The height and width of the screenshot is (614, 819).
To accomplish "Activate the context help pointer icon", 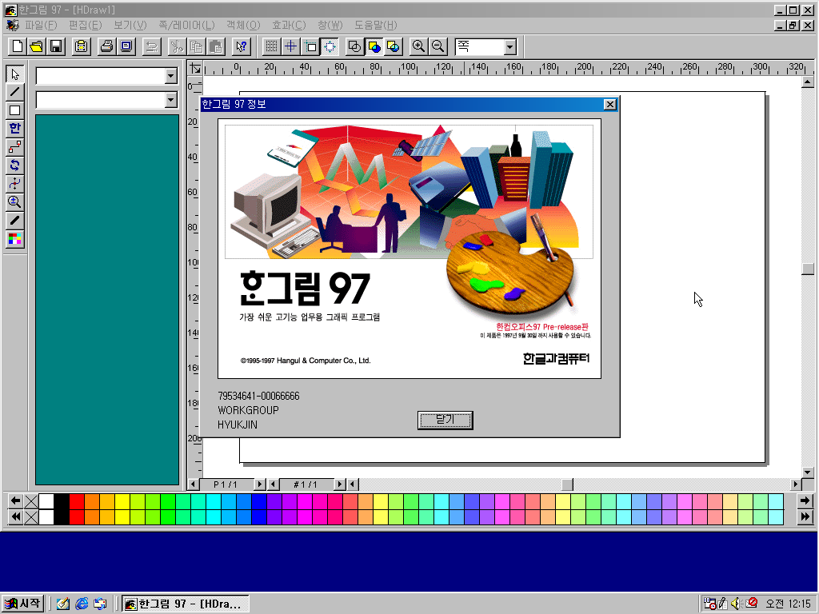I will (x=241, y=46).
